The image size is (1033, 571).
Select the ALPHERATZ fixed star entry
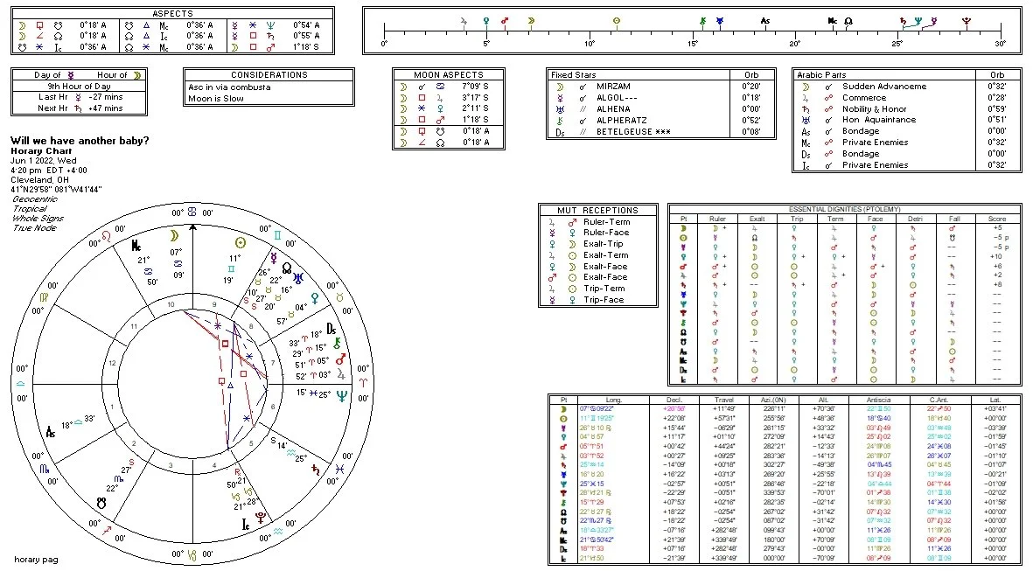pyautogui.click(x=621, y=121)
